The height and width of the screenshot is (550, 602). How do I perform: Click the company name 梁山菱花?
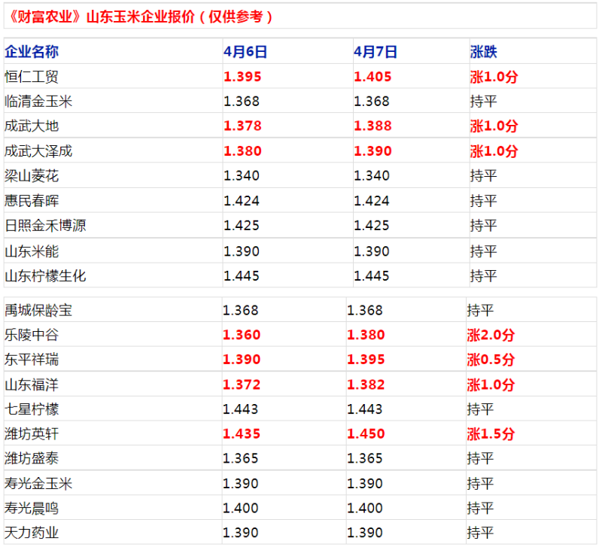coord(32,176)
